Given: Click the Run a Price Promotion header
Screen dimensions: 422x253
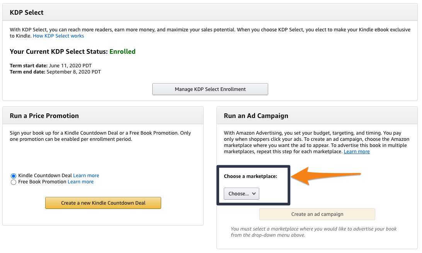Looking at the screenshot, I should [44, 115].
